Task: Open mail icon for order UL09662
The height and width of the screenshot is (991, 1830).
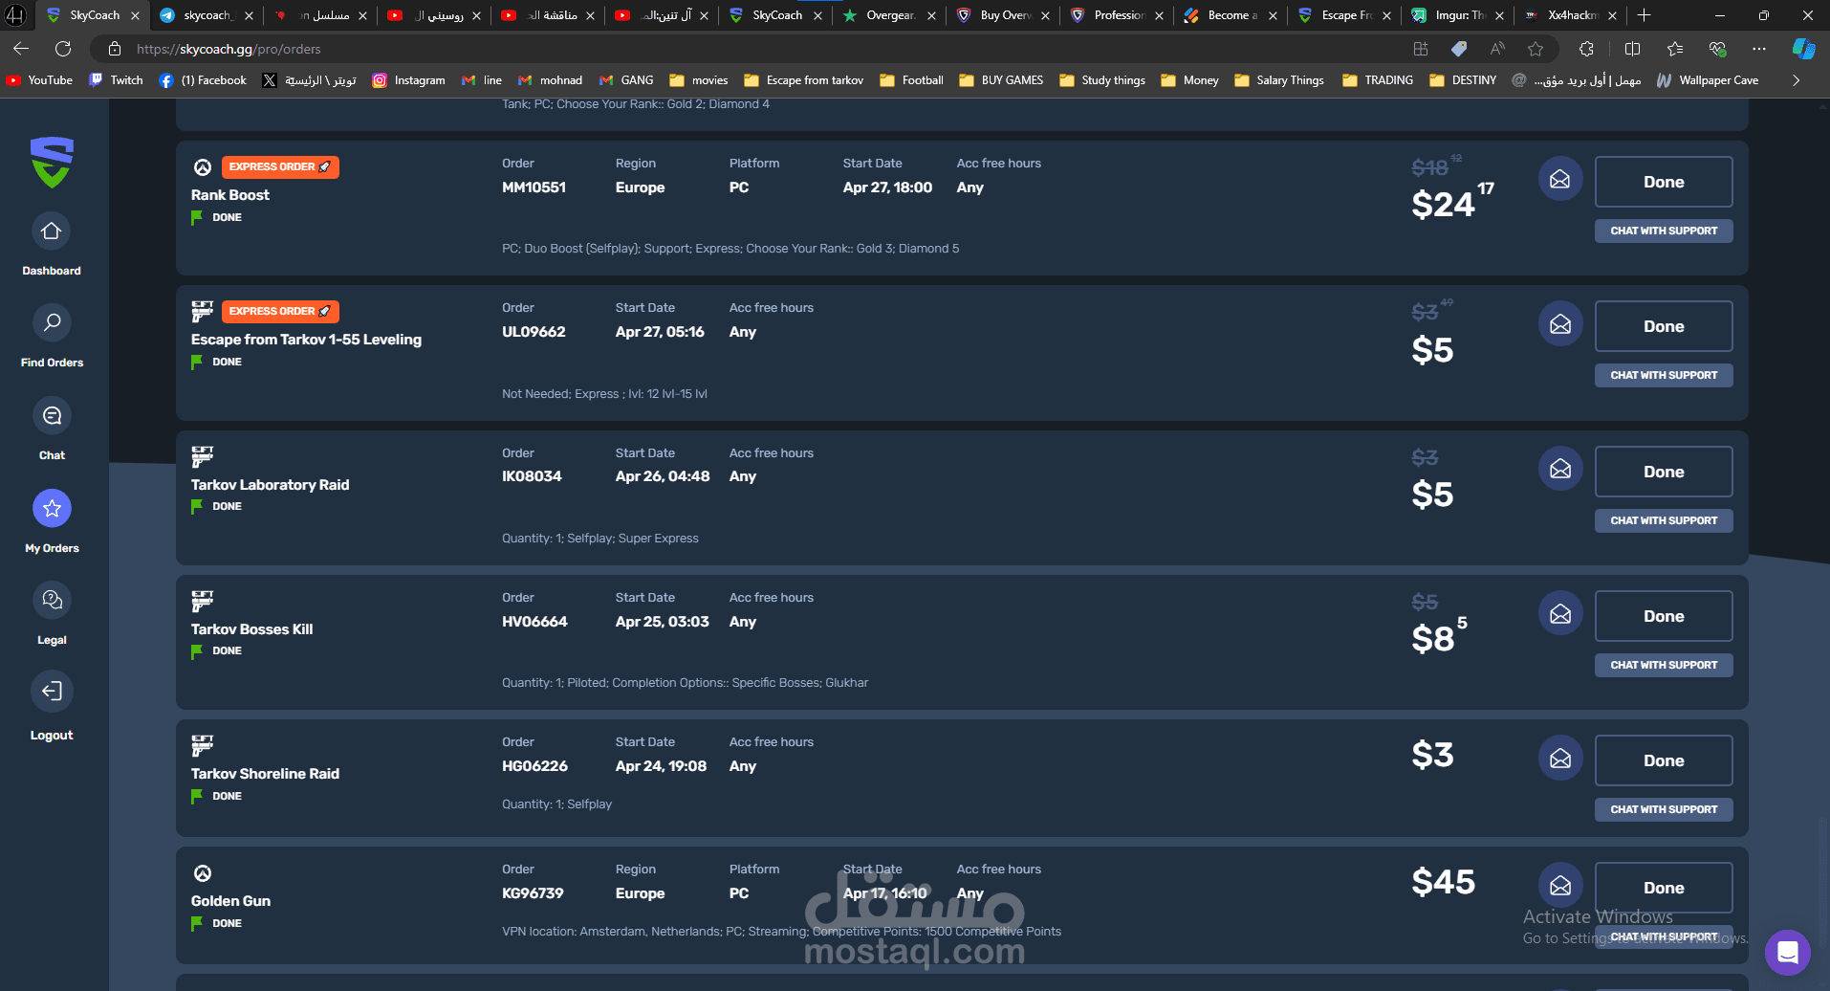Action: pos(1560,325)
